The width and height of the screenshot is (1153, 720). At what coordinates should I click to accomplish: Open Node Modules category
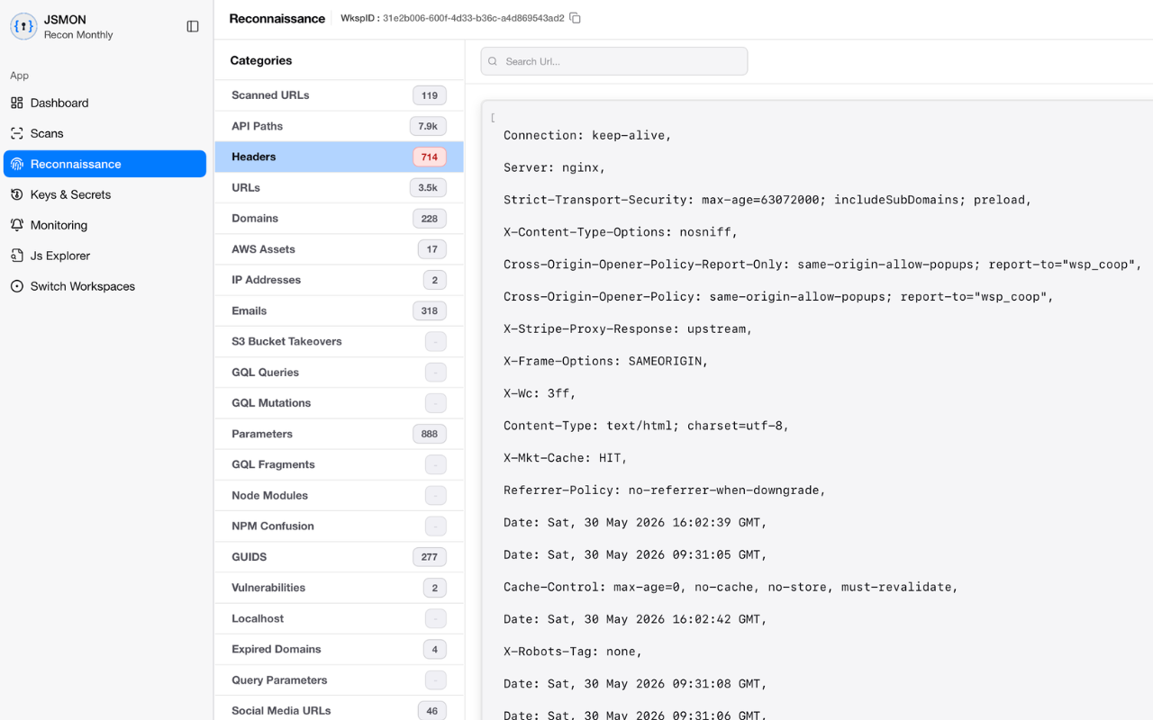click(x=339, y=495)
